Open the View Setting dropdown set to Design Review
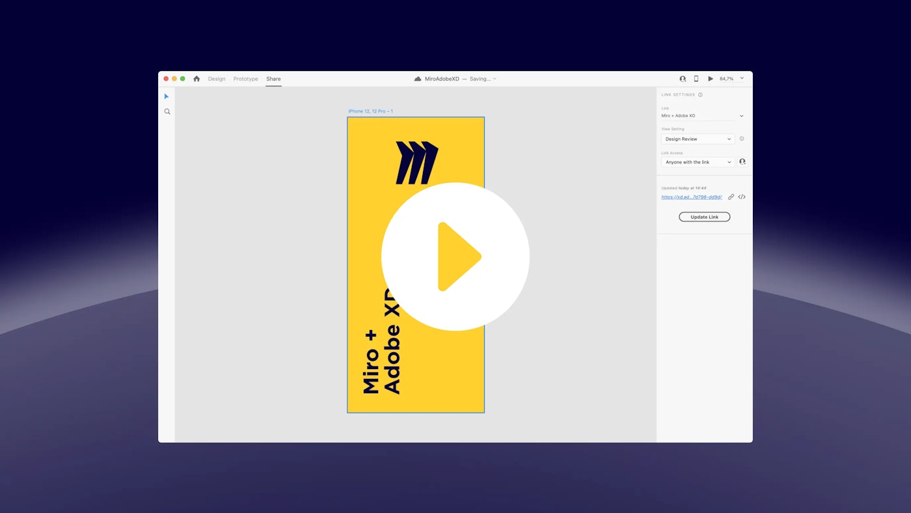911x513 pixels. pos(698,139)
